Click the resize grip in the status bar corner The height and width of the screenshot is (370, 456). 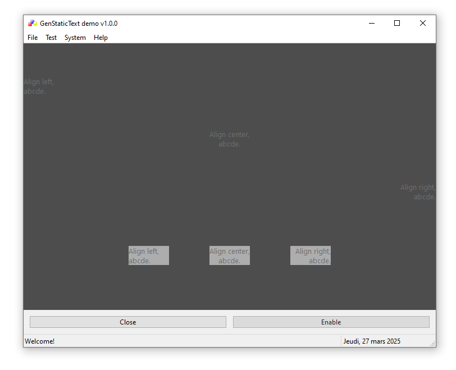point(432,343)
